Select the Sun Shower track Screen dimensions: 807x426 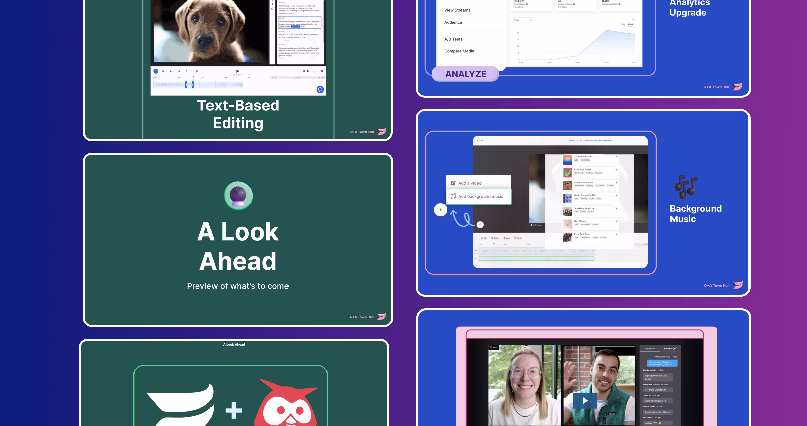(590, 224)
